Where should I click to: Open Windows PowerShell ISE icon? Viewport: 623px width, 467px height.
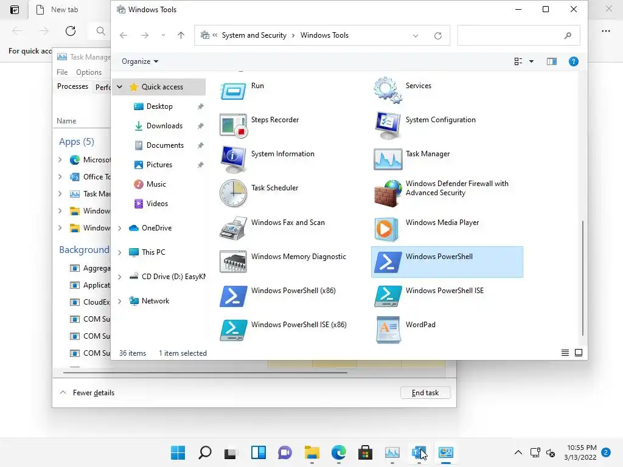pyautogui.click(x=388, y=296)
